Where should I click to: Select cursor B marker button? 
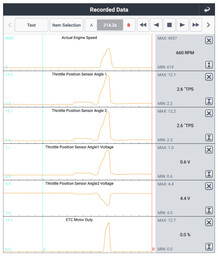click(129, 25)
